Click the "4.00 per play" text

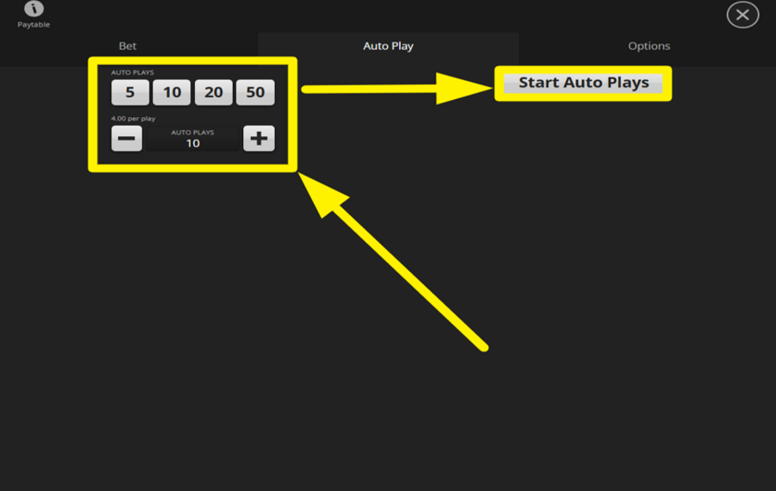(x=134, y=118)
